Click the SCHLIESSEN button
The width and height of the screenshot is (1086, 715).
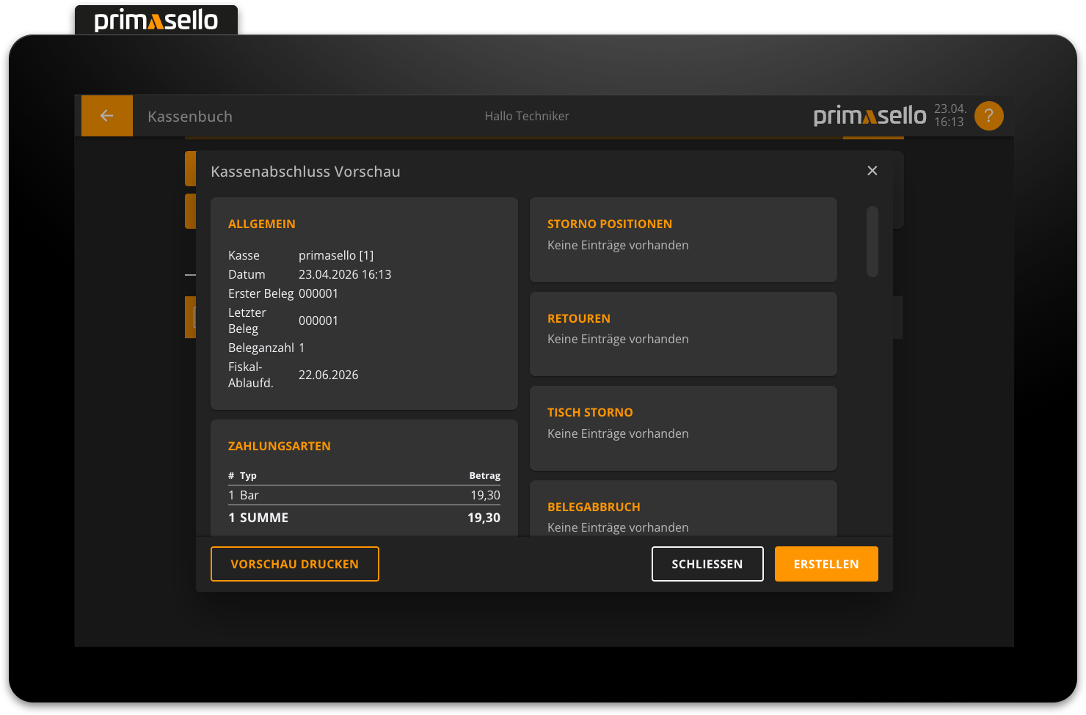tap(707, 564)
